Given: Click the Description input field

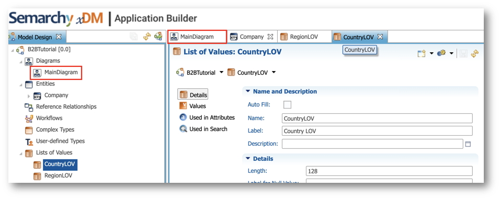Looking at the screenshot, I should 372,144.
